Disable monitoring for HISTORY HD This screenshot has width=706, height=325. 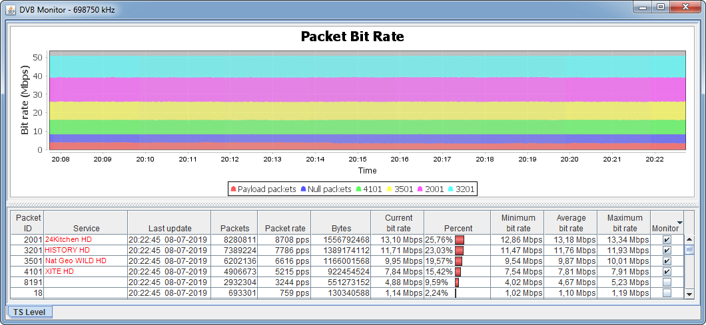point(667,250)
